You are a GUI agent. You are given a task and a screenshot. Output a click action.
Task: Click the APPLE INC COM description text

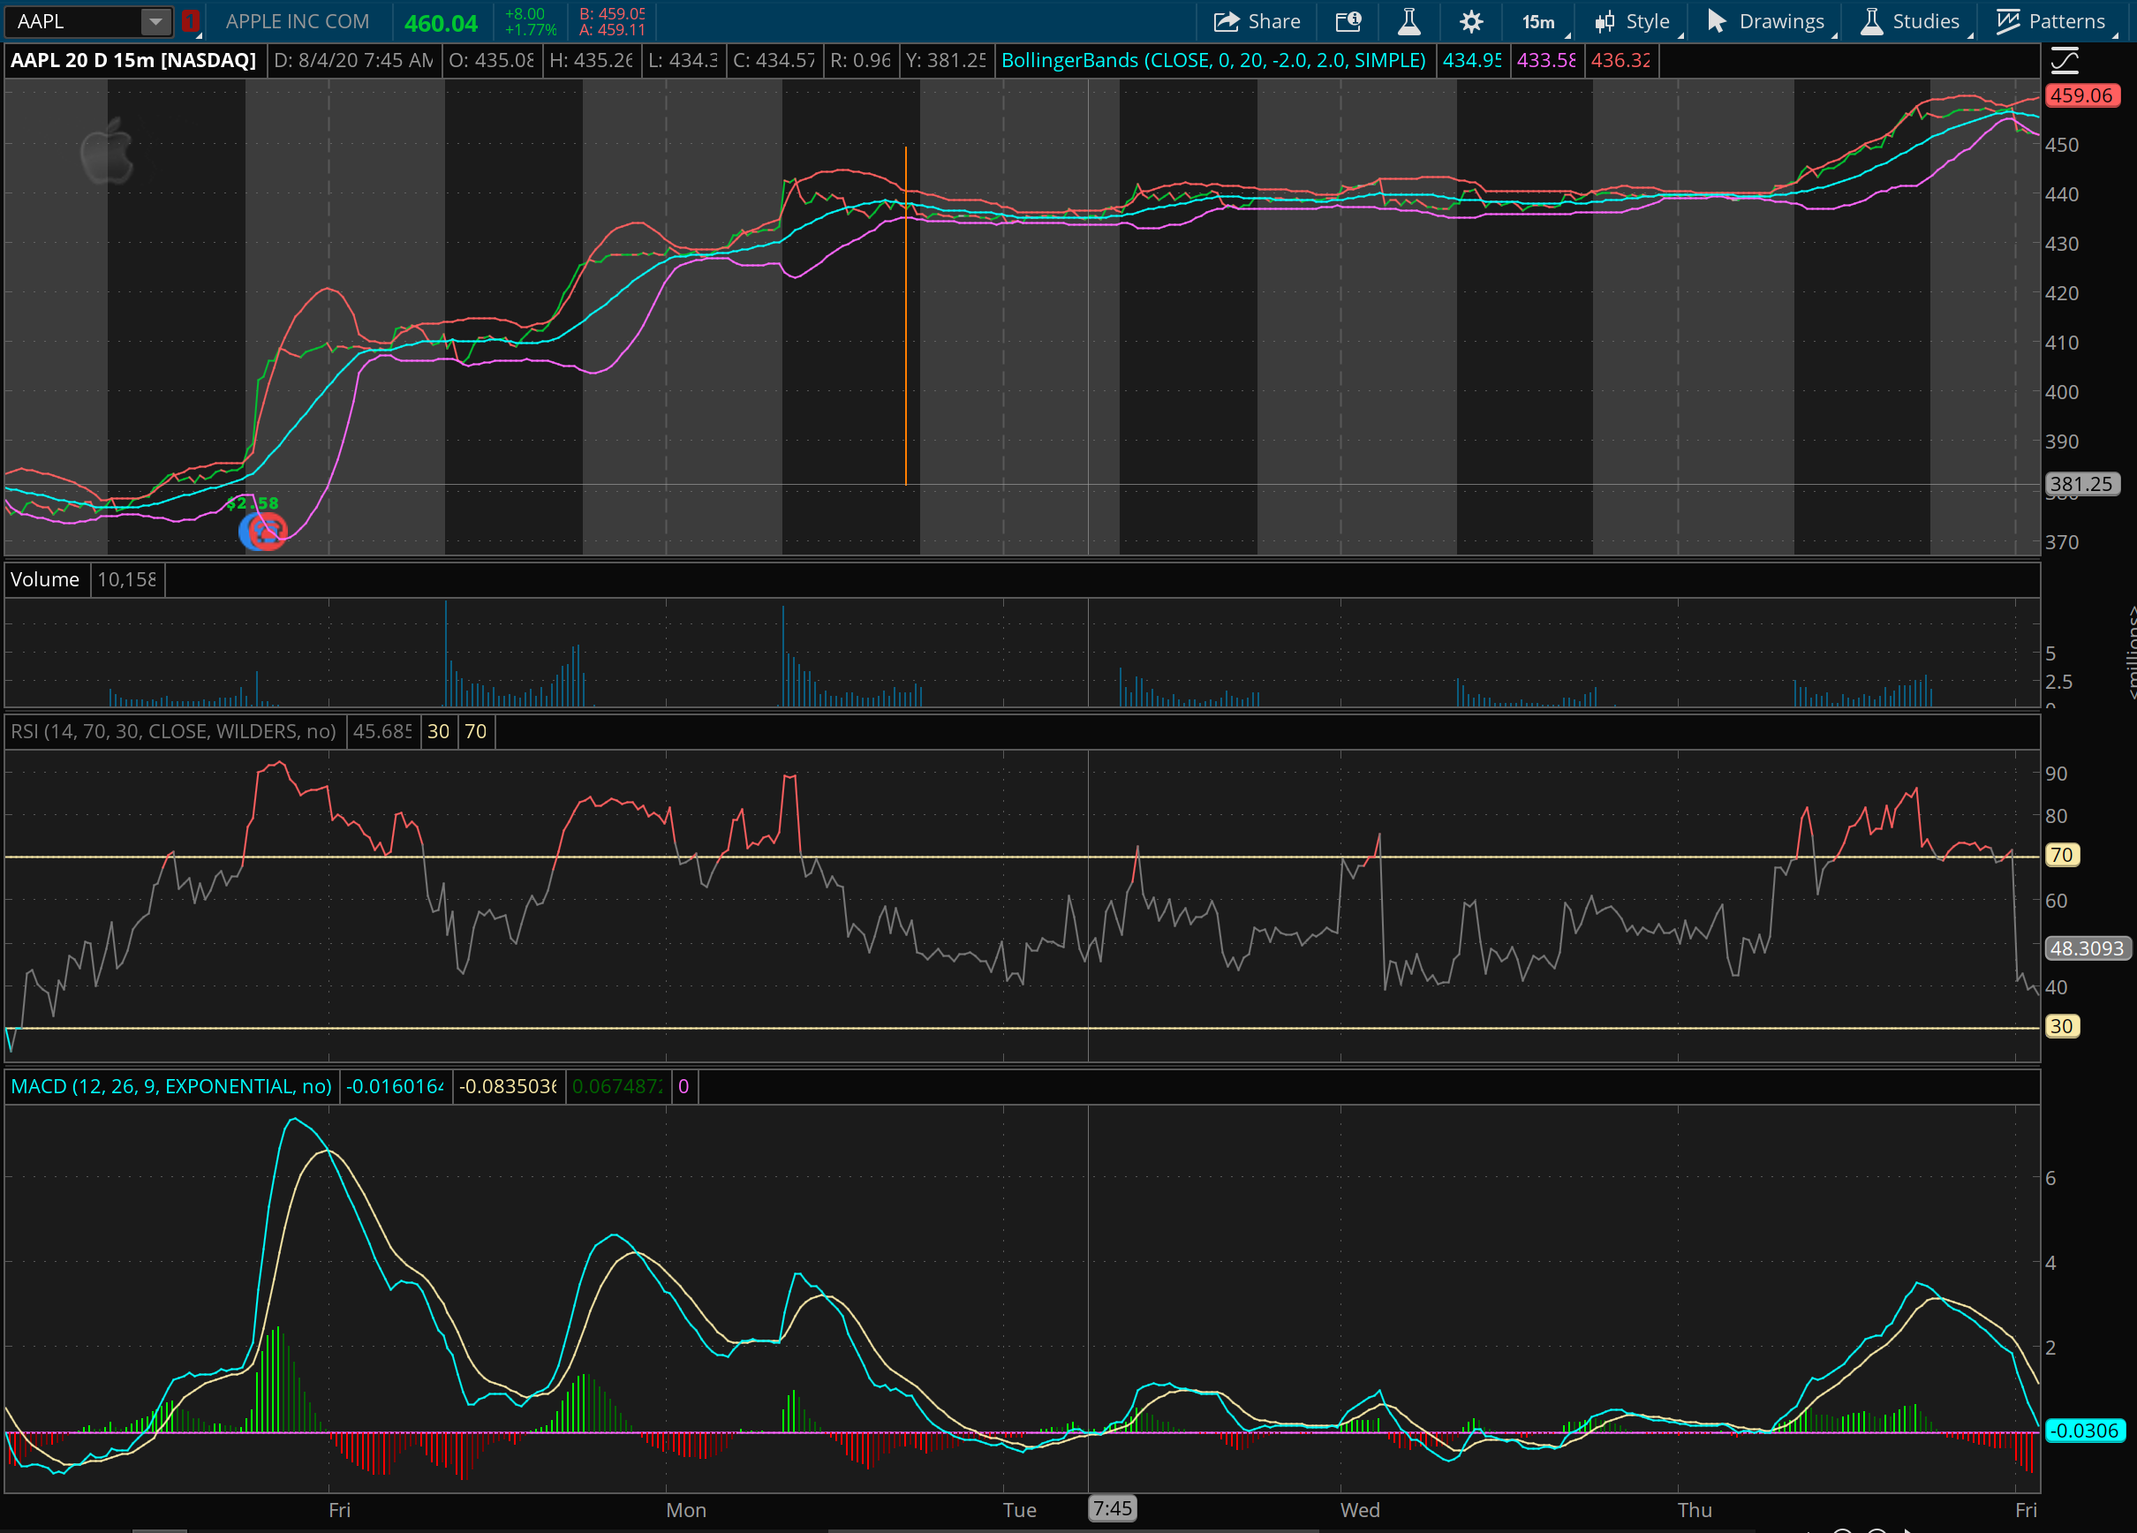(297, 22)
